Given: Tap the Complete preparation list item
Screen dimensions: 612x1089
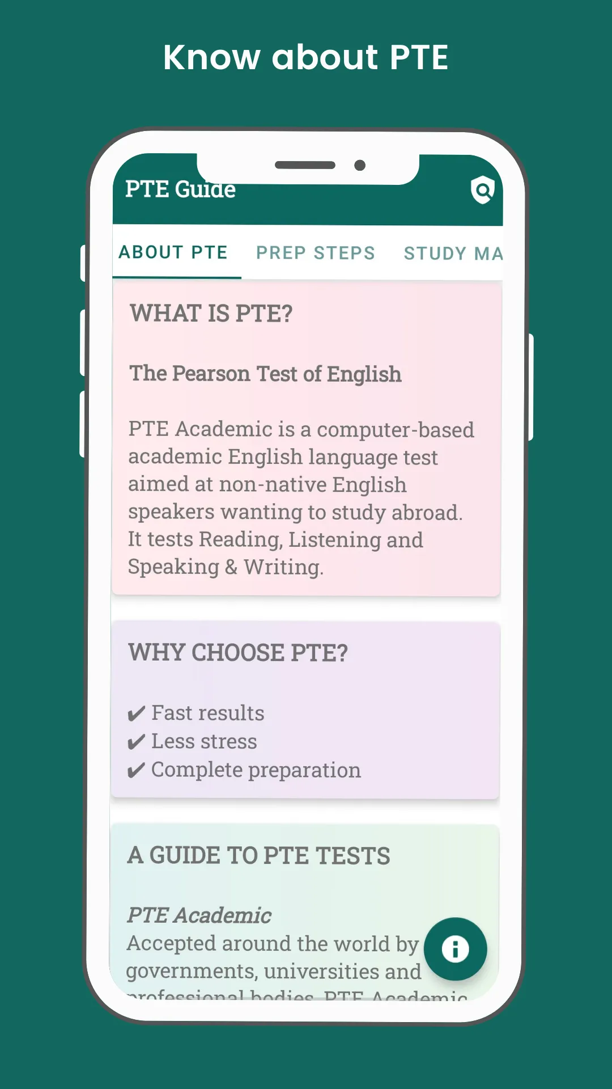Looking at the screenshot, I should [244, 770].
